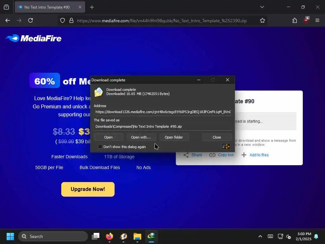Click the Share link
Image resolution: width=325 pixels, height=244 pixels.
click(x=197, y=155)
